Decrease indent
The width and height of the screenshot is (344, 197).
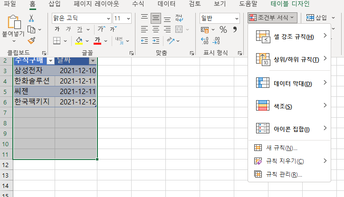click(144, 41)
